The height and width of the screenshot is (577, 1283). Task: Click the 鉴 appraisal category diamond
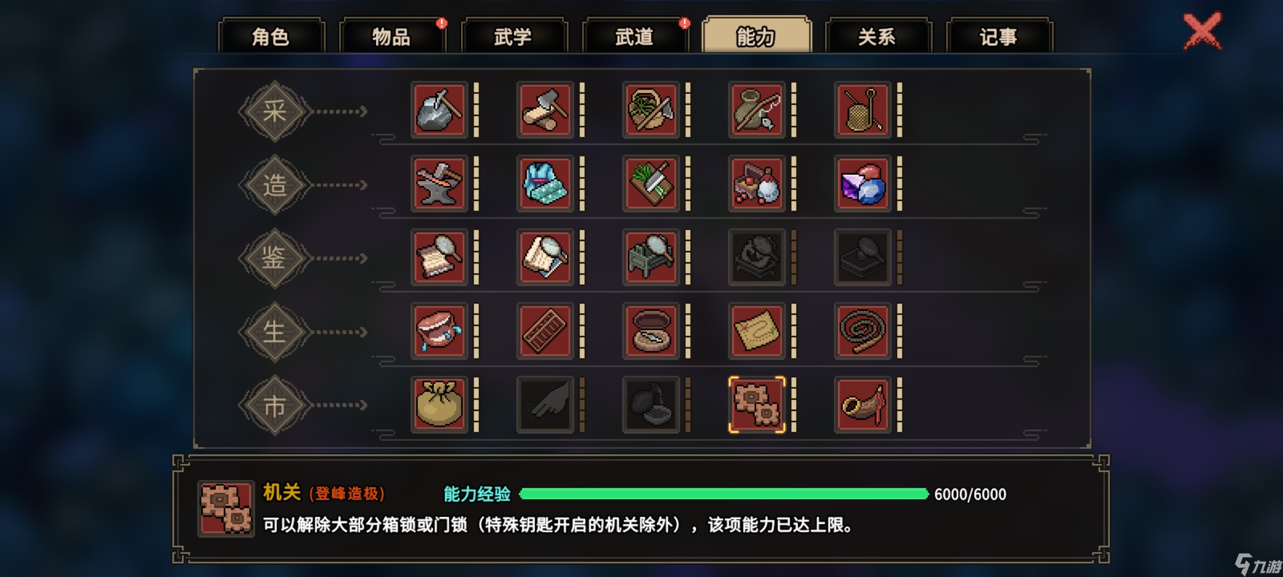click(x=274, y=258)
